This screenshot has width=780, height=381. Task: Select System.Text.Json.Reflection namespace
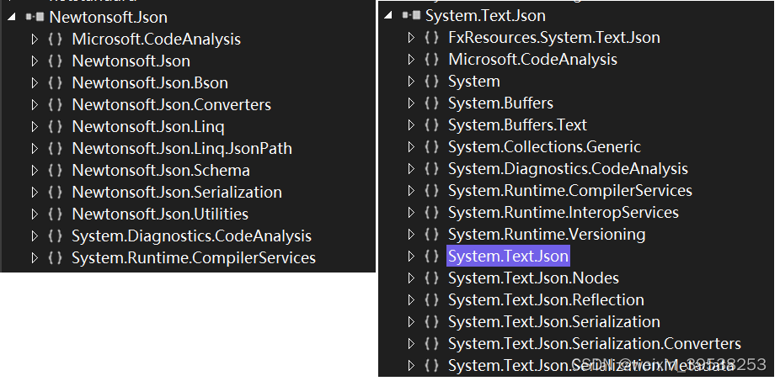point(546,300)
